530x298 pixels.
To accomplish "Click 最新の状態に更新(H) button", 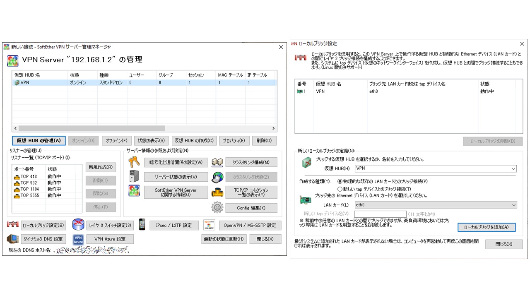I will [x=224, y=239].
